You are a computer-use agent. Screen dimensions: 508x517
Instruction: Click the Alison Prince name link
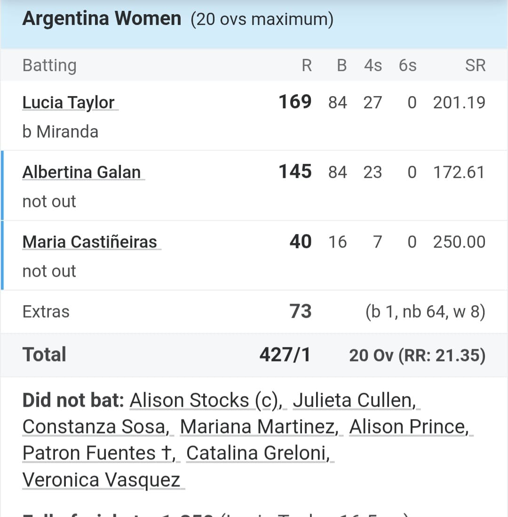click(x=409, y=427)
